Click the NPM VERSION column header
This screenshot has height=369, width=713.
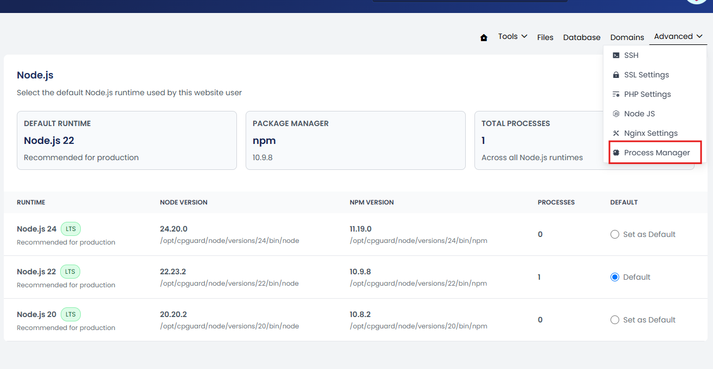pyautogui.click(x=372, y=202)
